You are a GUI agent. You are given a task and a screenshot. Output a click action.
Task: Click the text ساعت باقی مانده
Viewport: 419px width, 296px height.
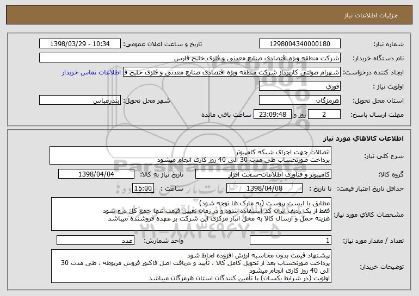[226, 115]
